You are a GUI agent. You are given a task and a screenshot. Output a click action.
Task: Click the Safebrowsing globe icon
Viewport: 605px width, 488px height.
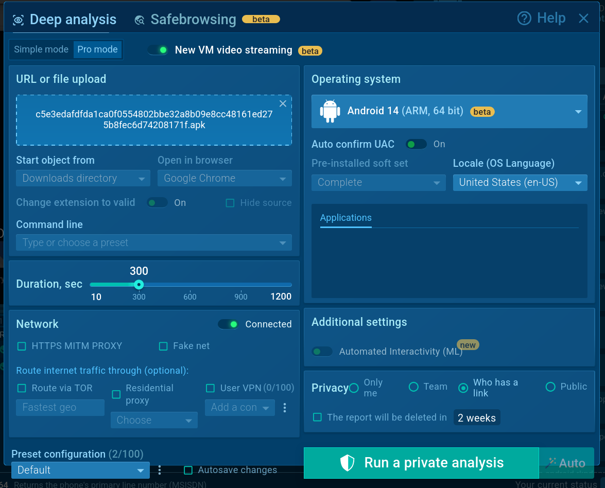[x=140, y=20]
